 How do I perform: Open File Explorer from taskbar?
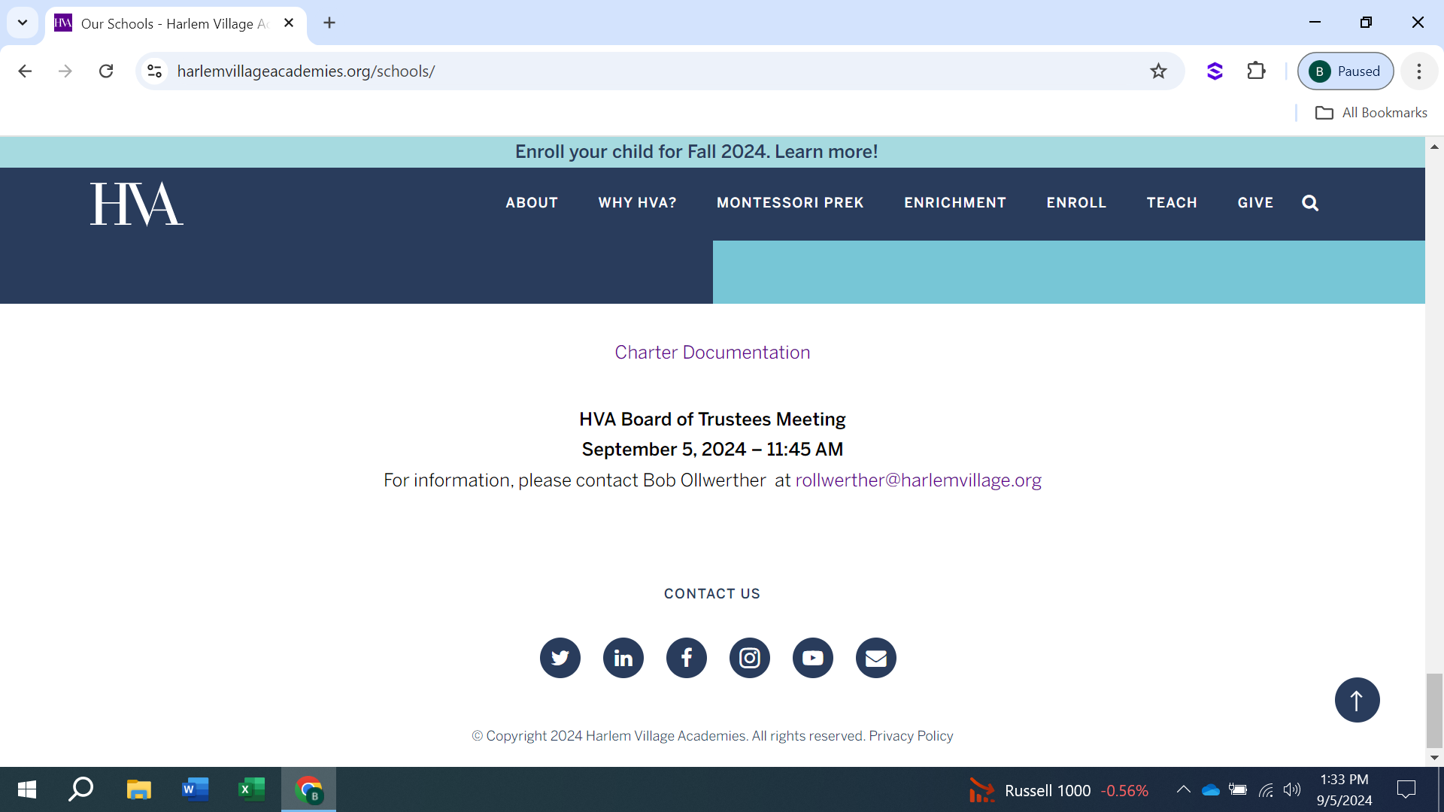point(138,789)
